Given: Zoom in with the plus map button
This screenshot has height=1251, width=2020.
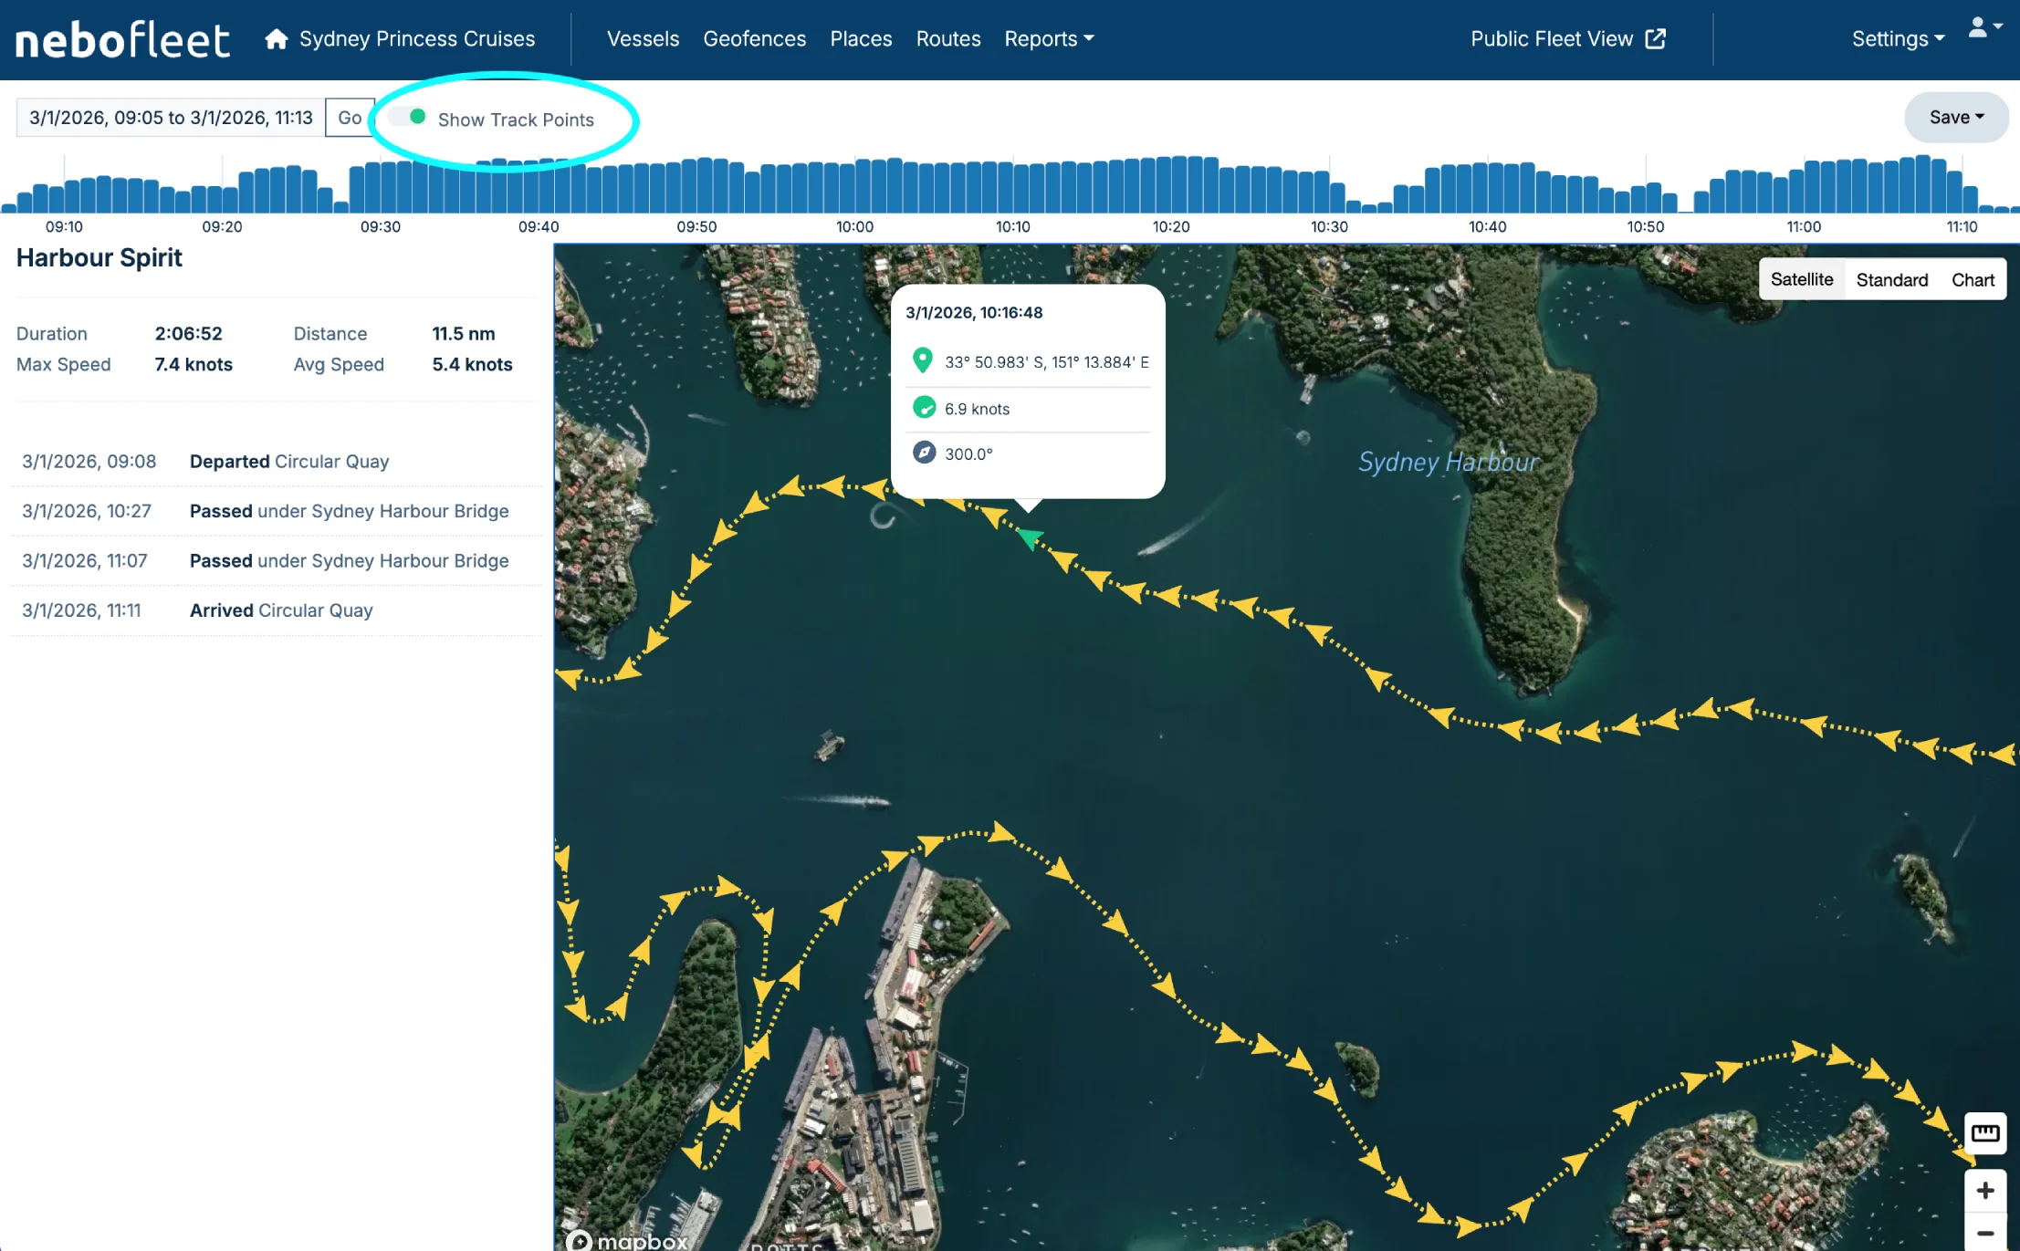Looking at the screenshot, I should 1984,1191.
